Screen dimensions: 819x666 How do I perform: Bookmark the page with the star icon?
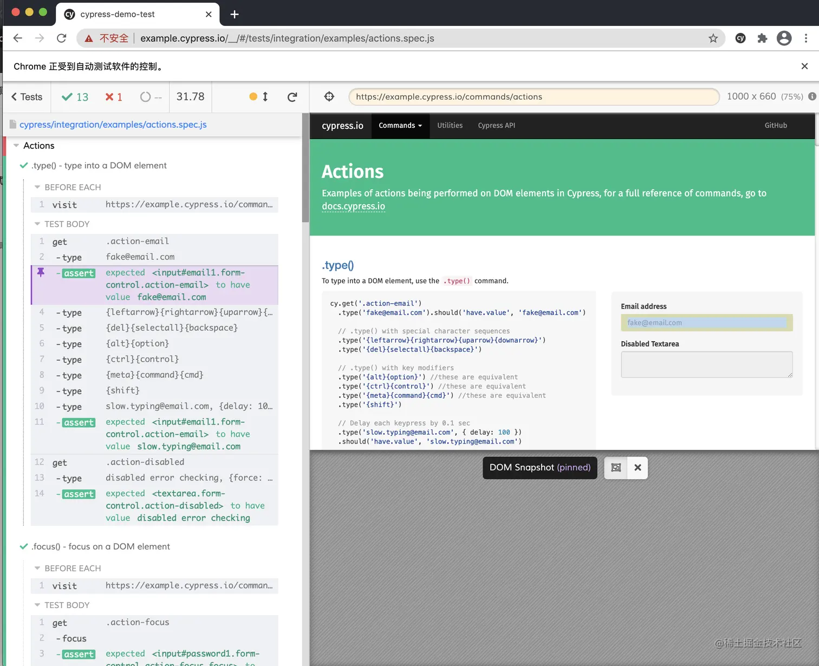(713, 38)
